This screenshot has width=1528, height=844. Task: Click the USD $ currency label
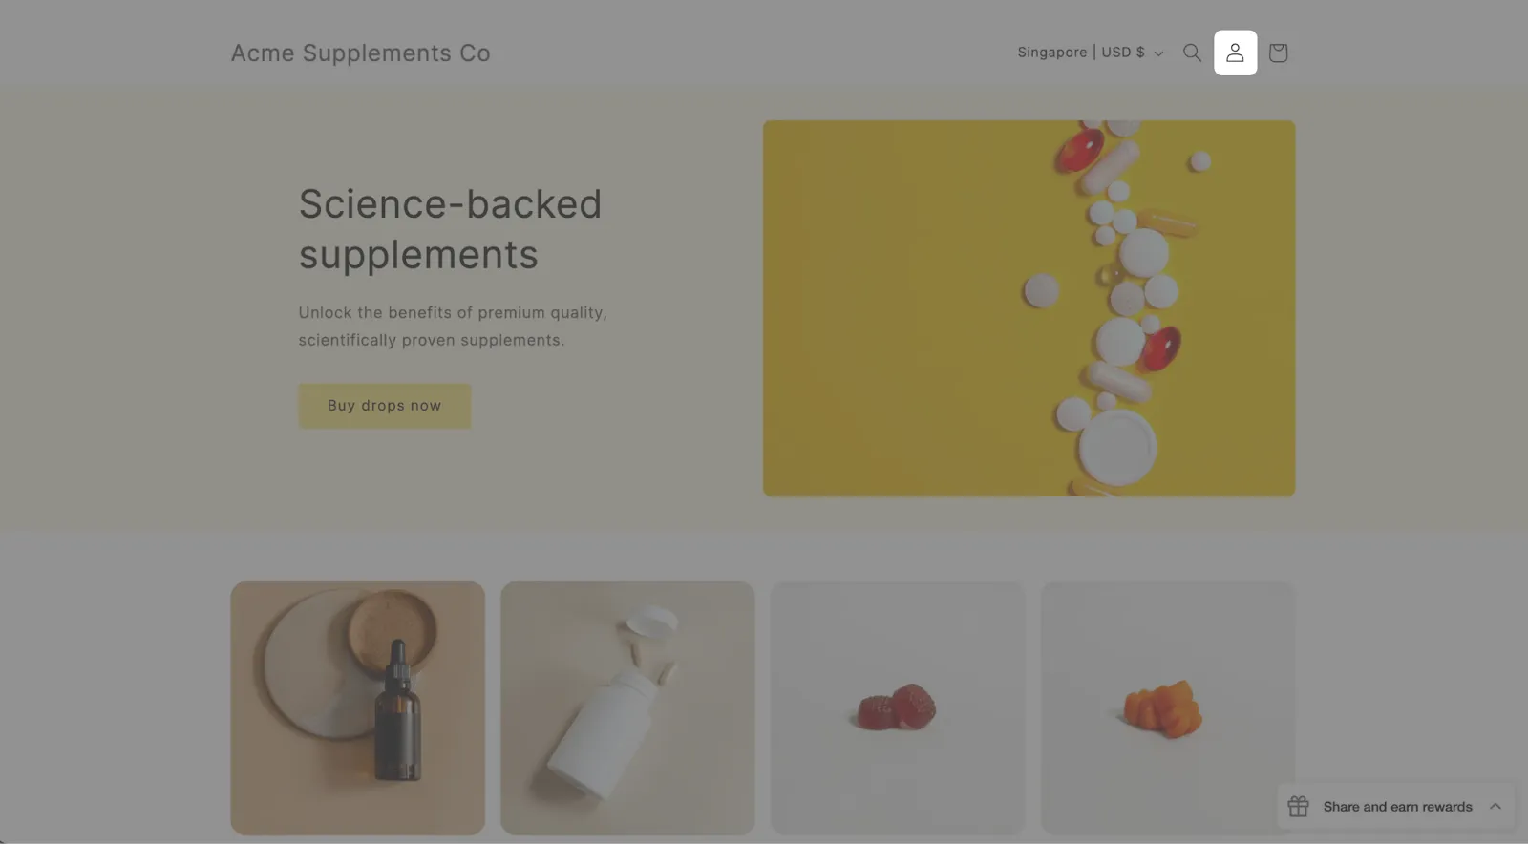[1123, 53]
